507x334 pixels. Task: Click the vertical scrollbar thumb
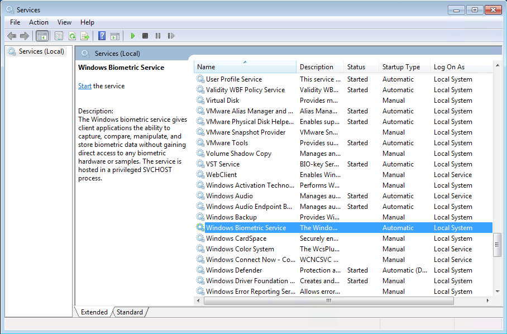coord(498,245)
